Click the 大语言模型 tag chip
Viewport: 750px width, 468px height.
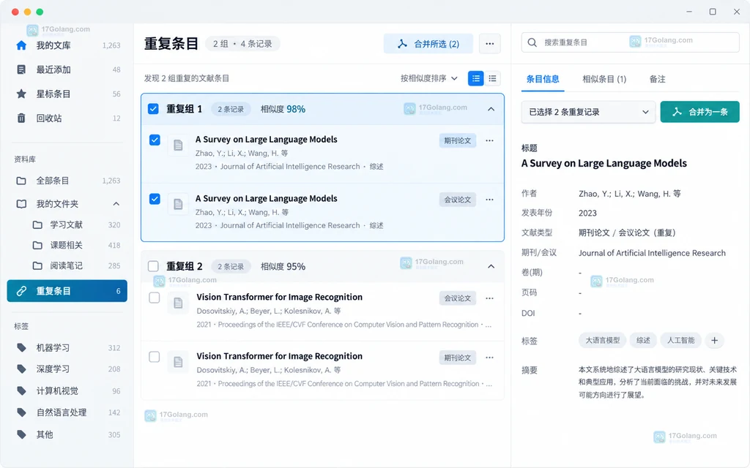click(602, 341)
